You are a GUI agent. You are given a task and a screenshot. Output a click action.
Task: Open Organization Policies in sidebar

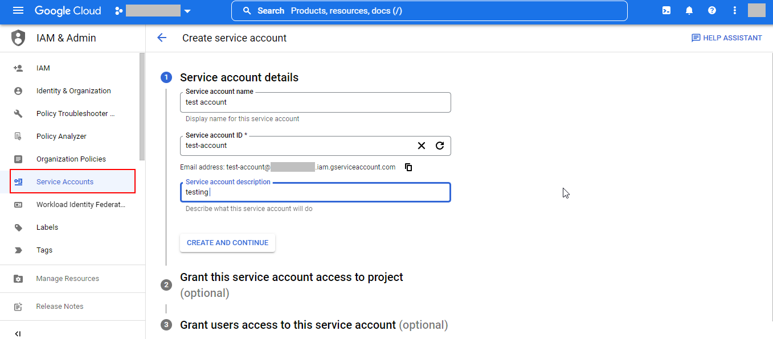coord(71,159)
